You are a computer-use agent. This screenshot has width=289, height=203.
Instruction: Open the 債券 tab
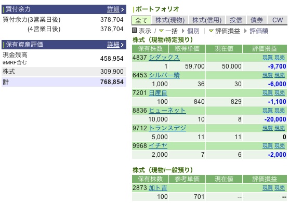[257, 20]
